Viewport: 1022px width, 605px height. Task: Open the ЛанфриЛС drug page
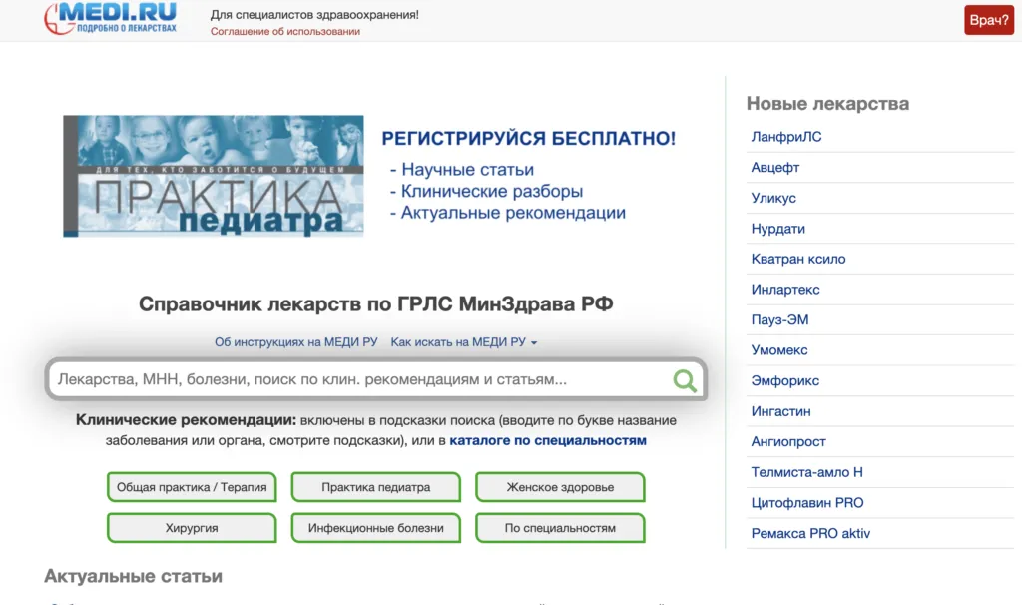click(x=786, y=137)
